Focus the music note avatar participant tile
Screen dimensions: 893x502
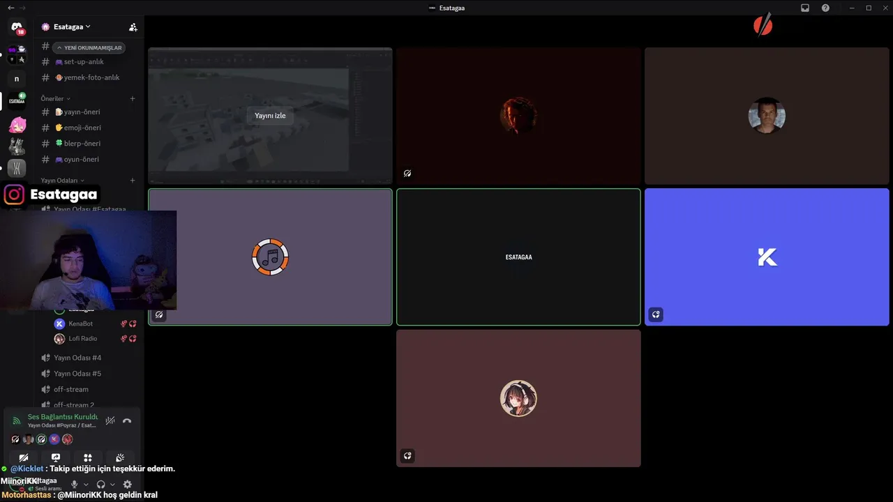pos(270,257)
